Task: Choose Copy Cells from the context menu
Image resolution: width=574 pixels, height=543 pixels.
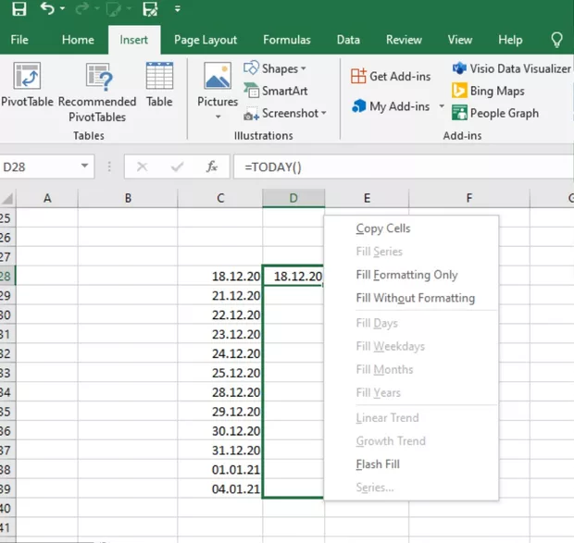Action: click(x=382, y=228)
